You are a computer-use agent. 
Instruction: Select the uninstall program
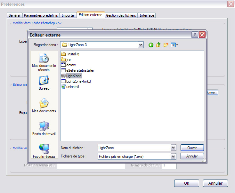pos(70,87)
